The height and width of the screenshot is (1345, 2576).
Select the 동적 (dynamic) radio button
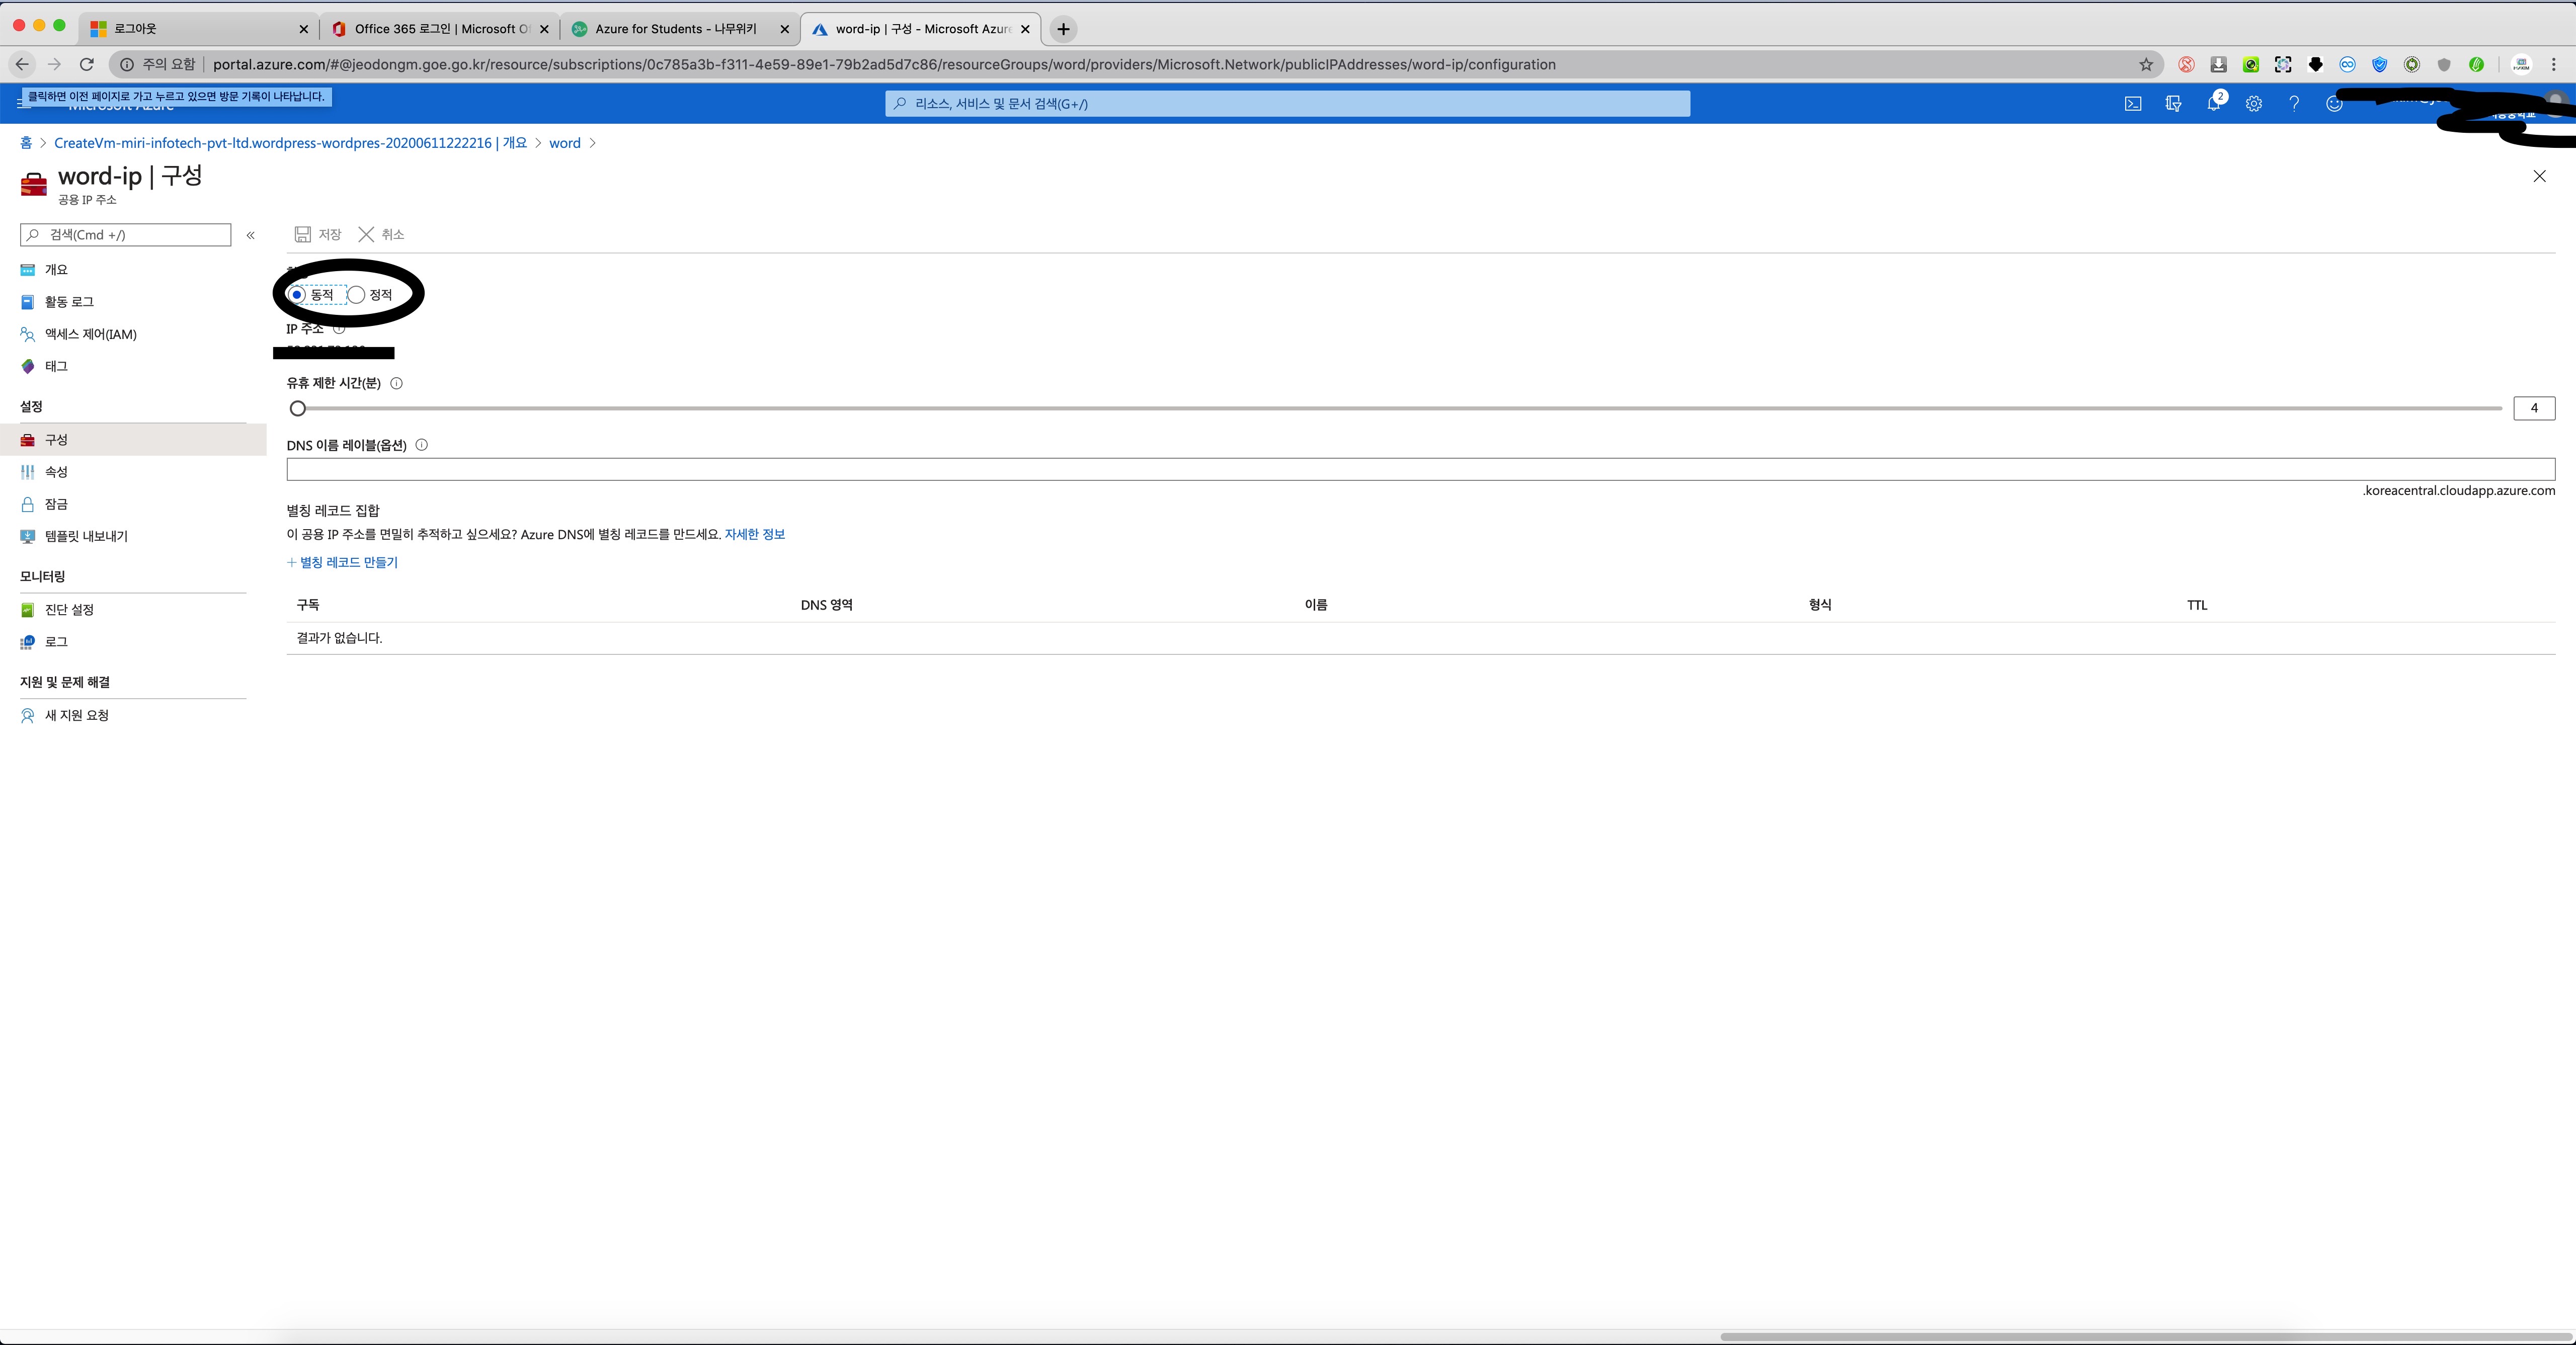[297, 295]
